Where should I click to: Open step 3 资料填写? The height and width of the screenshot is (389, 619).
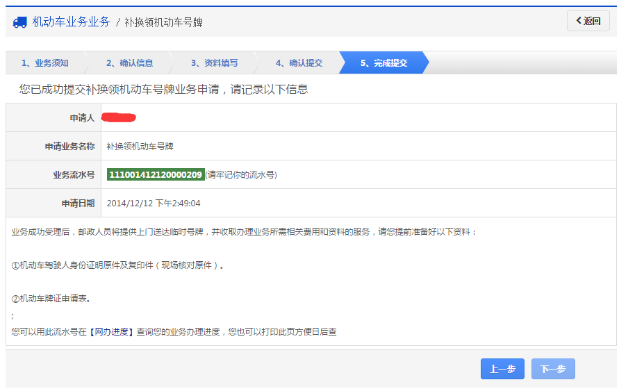(214, 63)
